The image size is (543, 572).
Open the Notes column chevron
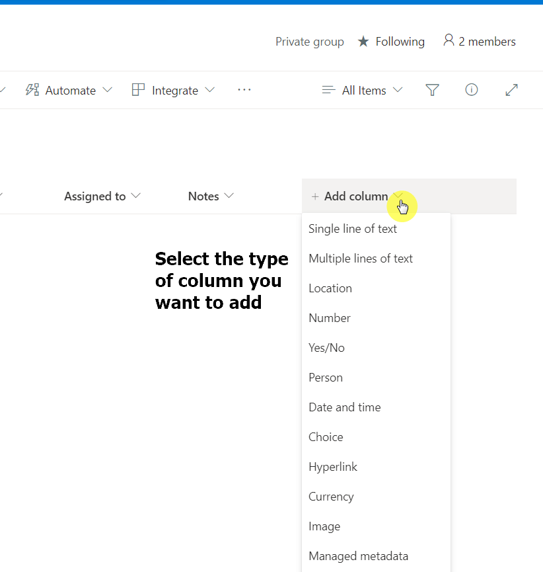[x=229, y=196]
